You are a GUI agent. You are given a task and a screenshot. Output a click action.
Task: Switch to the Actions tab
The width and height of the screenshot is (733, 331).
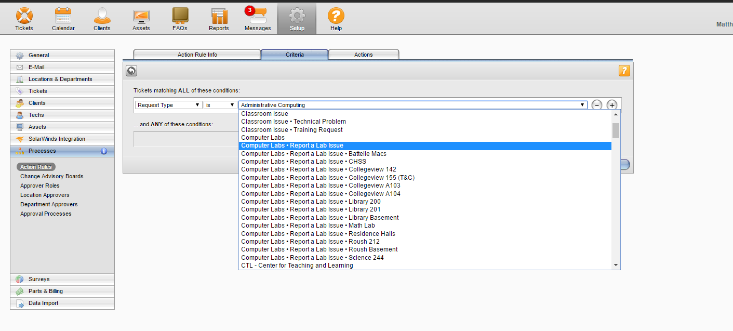point(364,55)
